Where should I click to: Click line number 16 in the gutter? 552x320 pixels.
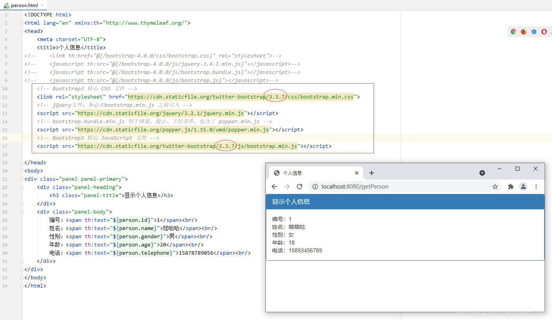pyautogui.click(x=4, y=138)
